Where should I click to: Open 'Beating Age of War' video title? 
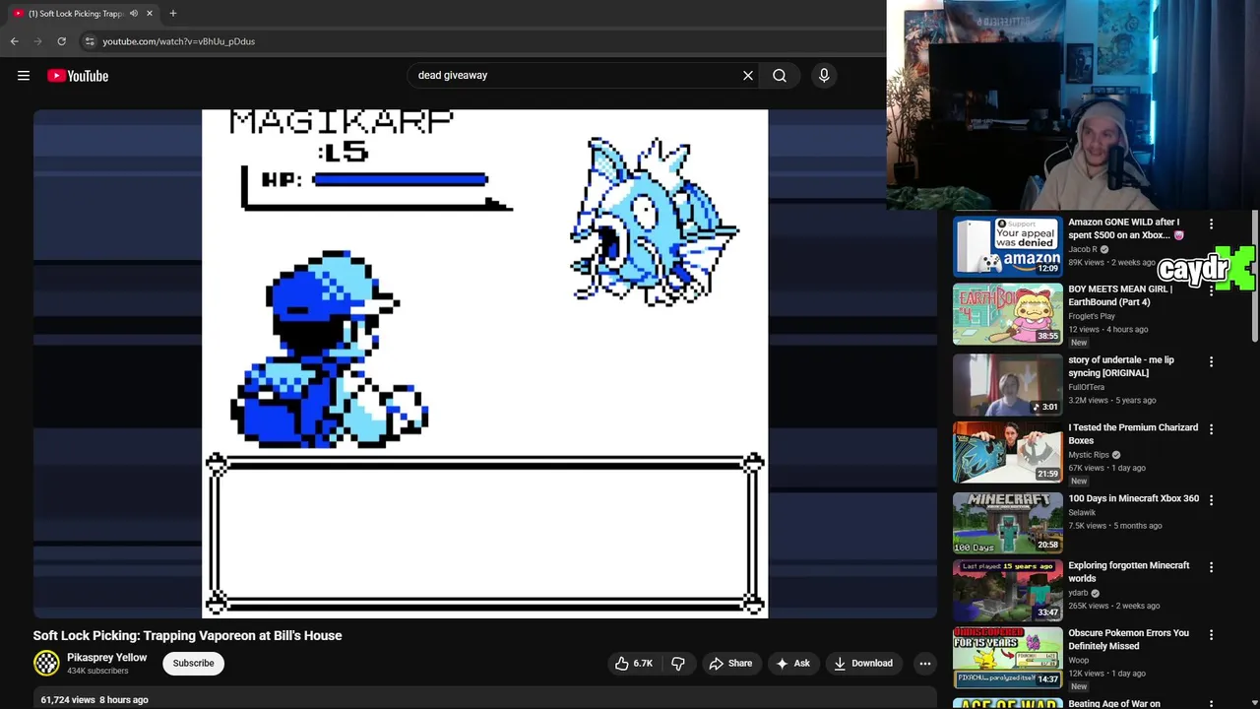click(x=1114, y=703)
